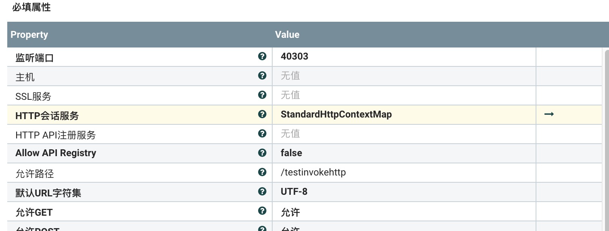Click help icon for 默认URL字符集 property

pyautogui.click(x=262, y=192)
